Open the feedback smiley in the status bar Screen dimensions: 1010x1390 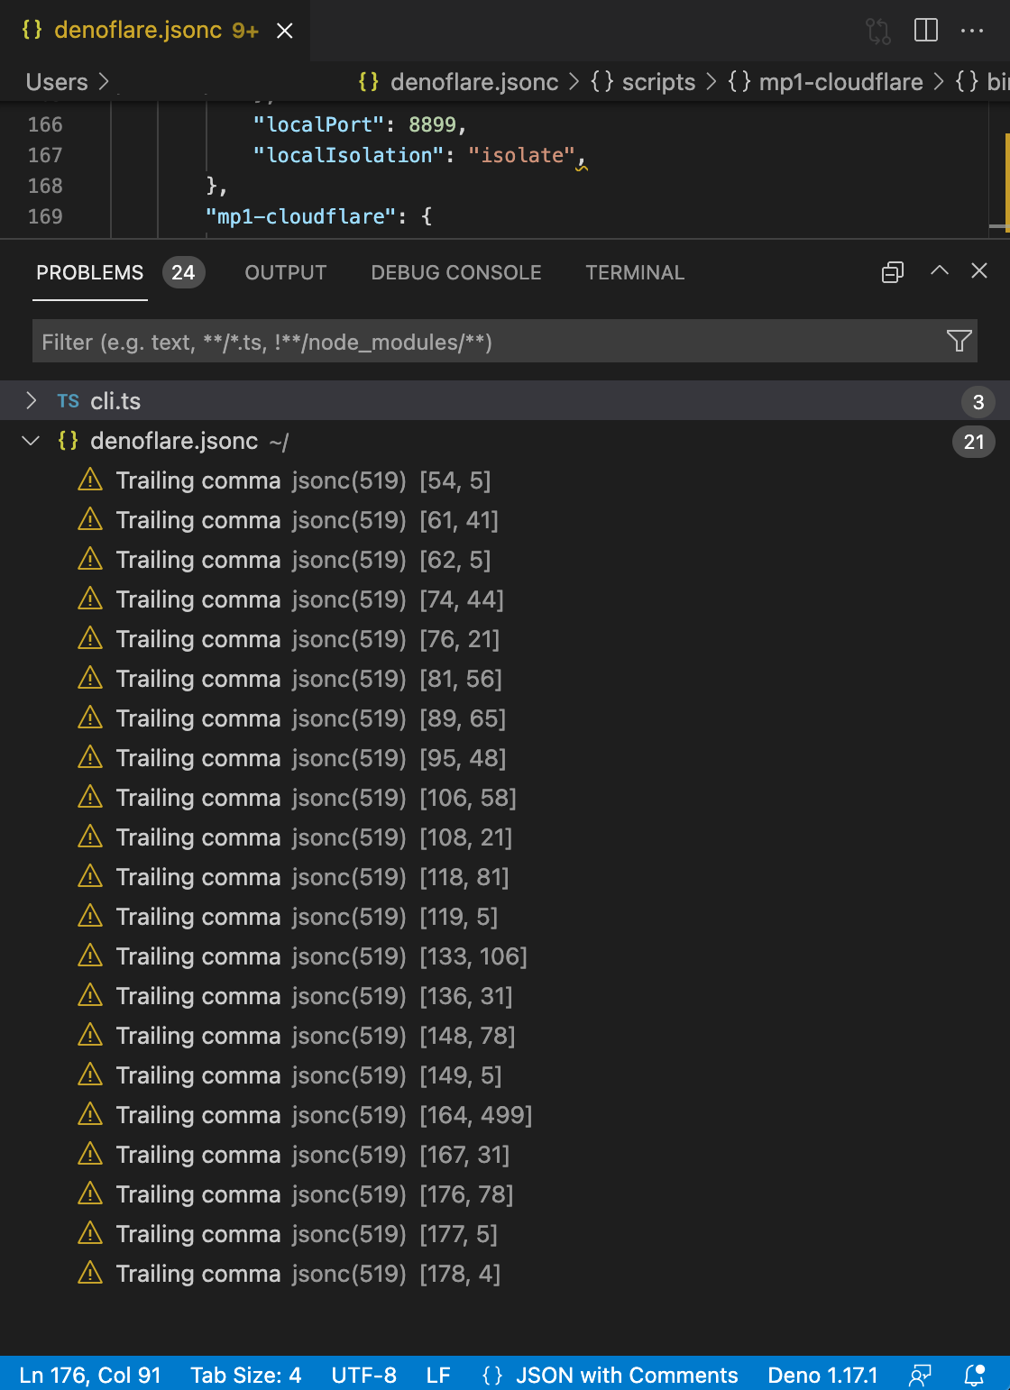coord(920,1376)
